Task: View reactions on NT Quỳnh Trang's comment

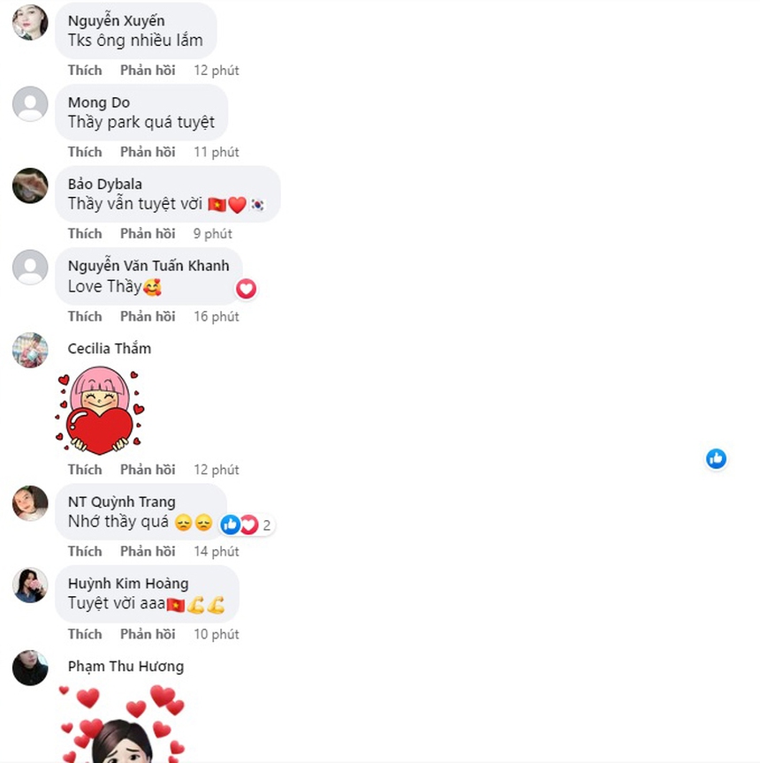Action: click(x=246, y=525)
